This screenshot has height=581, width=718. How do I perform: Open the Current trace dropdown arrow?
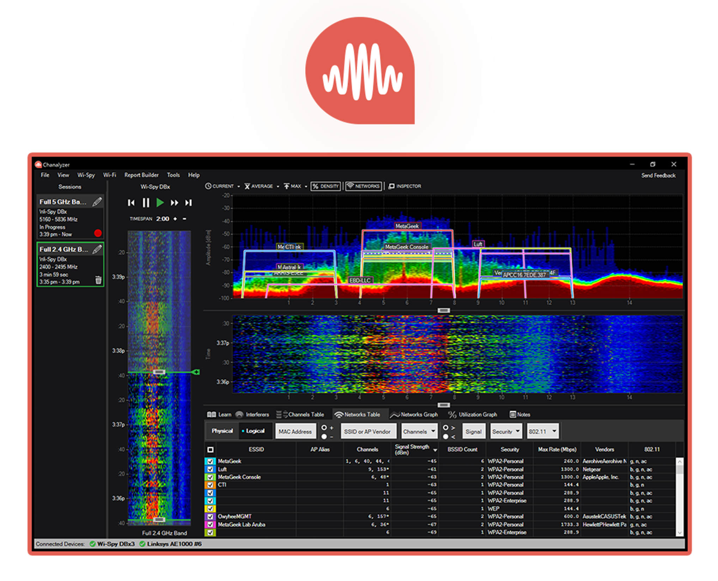point(239,186)
